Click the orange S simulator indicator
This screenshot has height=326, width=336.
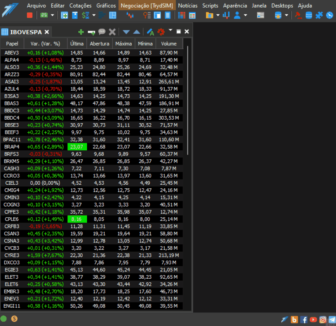pos(14,319)
